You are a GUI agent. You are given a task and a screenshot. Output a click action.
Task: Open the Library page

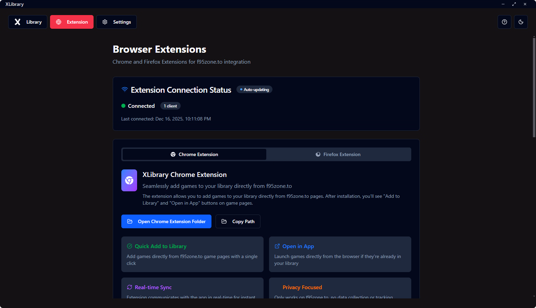[28, 22]
